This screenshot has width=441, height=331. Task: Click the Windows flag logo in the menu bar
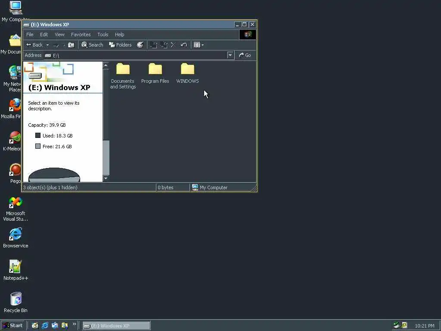(248, 34)
